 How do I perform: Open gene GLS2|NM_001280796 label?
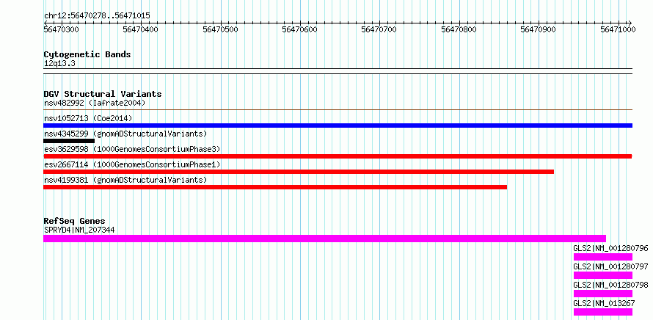point(610,248)
